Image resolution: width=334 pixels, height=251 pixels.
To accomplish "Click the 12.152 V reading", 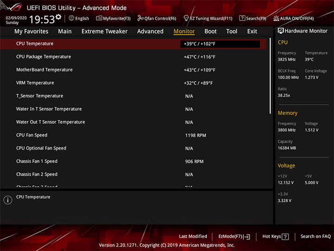I will click(x=285, y=183).
